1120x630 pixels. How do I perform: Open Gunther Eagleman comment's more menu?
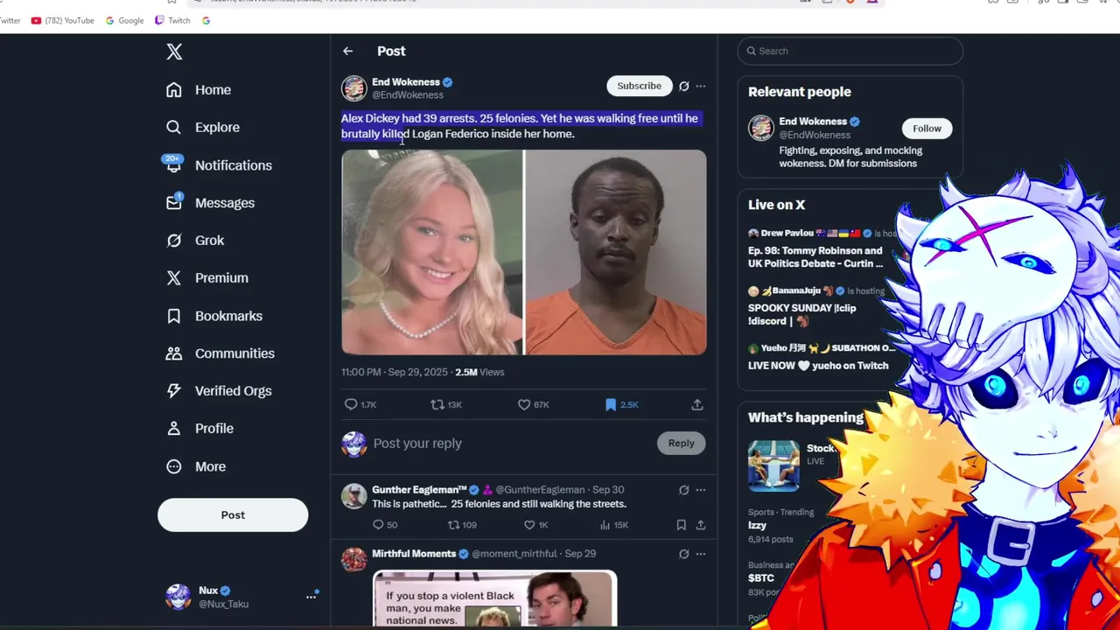coord(701,490)
